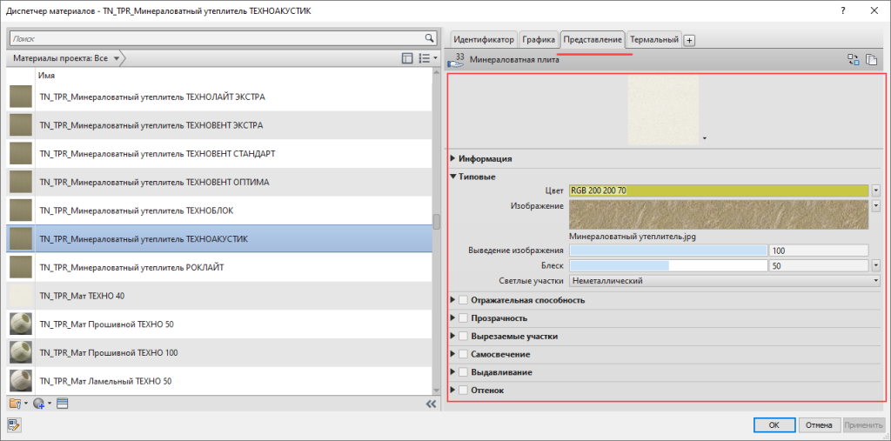The height and width of the screenshot is (441, 891).
Task: Expand Отражательная способность section arrow
Action: pyautogui.click(x=452, y=299)
